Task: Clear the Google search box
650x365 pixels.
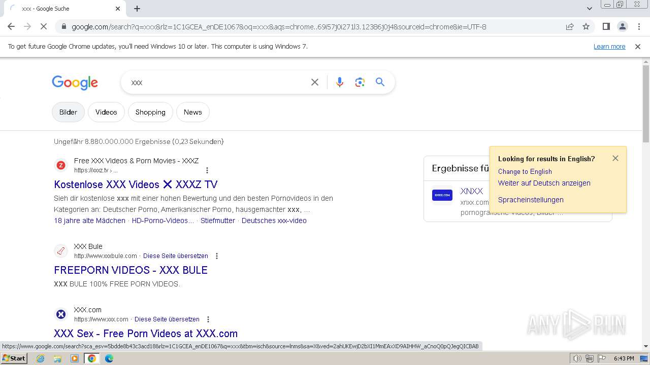Action: pos(315,82)
